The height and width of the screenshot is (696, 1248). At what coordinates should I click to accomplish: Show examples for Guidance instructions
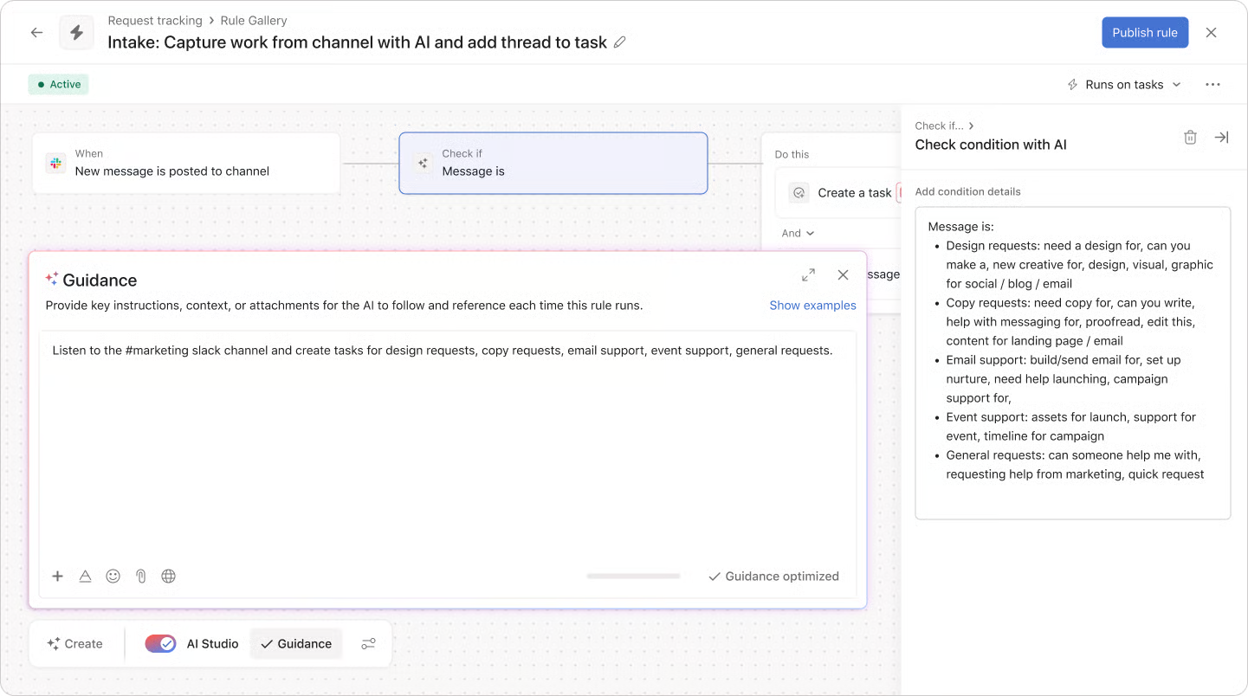[812, 305]
